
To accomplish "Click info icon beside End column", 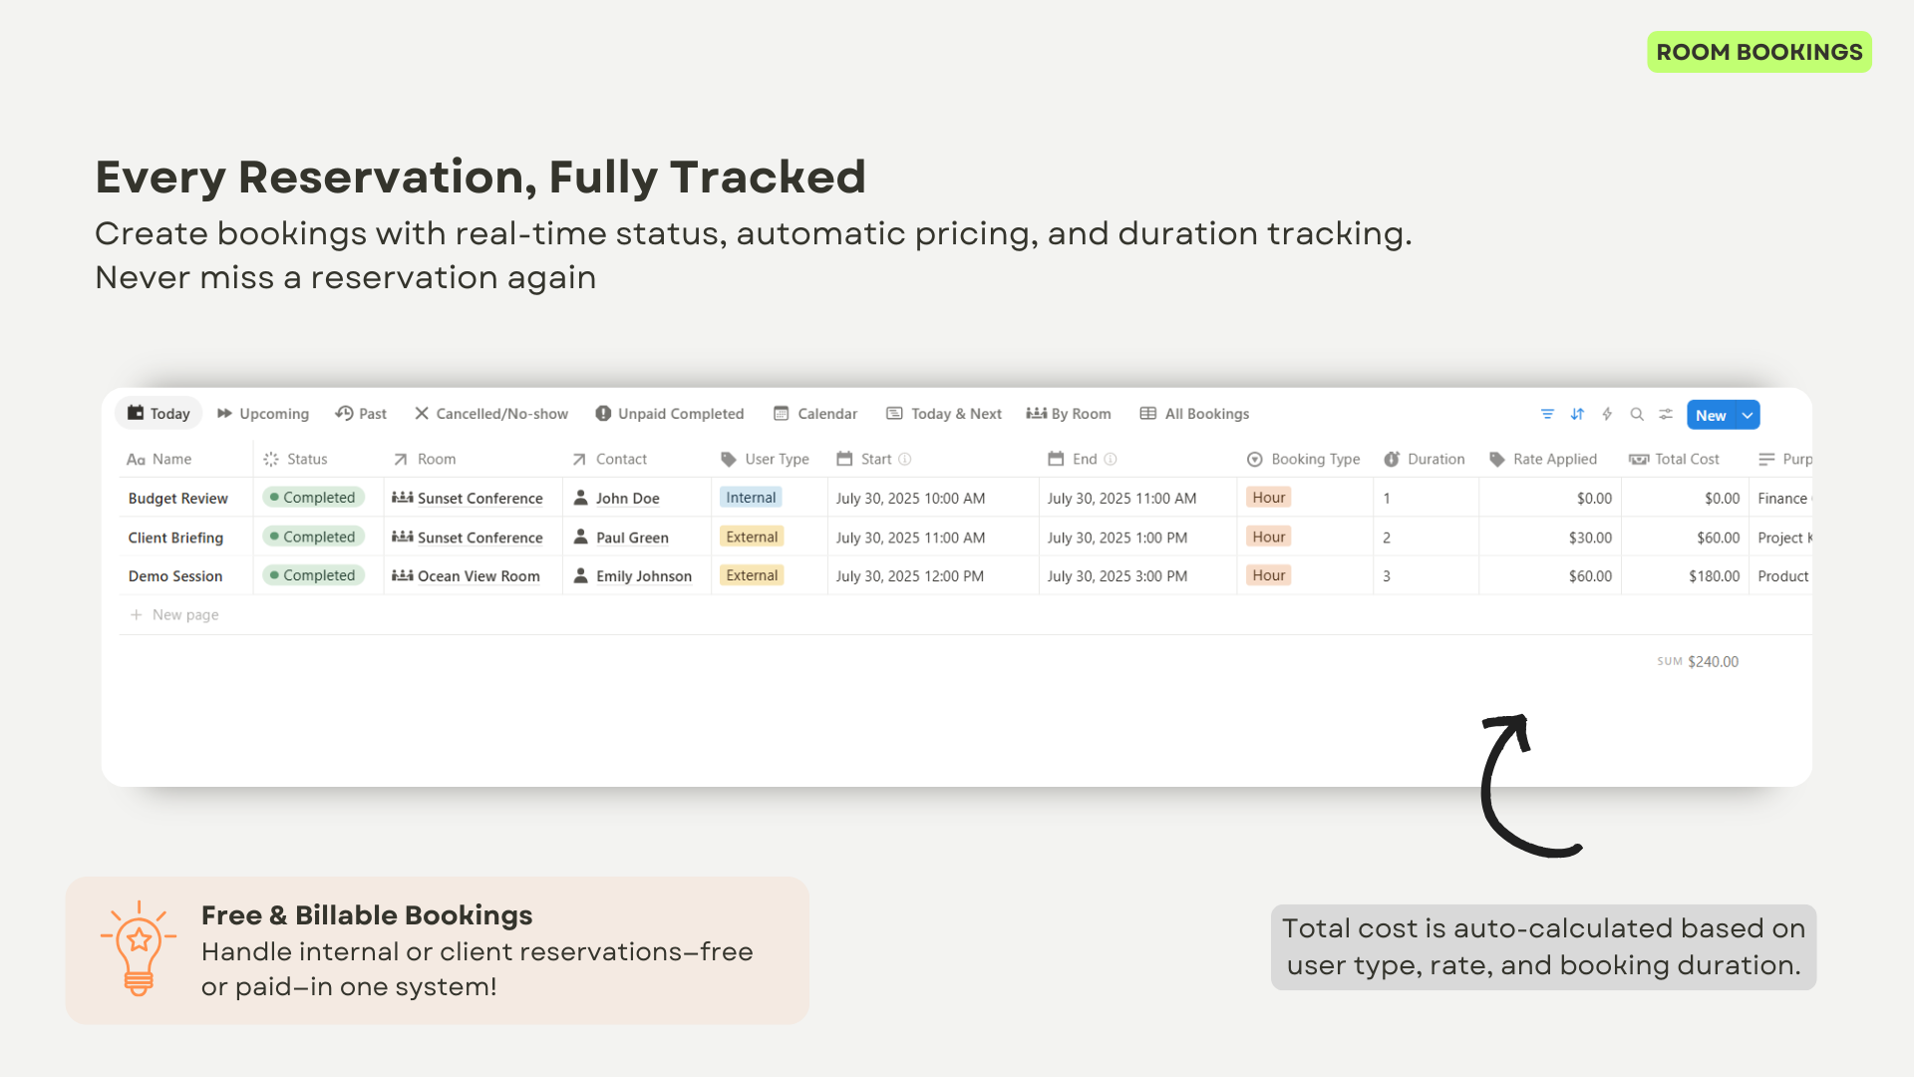I will 1111,459.
